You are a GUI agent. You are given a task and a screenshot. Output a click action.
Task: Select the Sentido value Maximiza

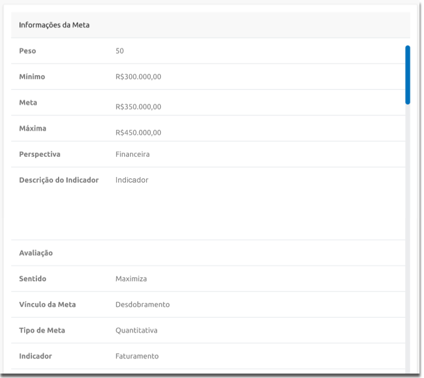click(131, 279)
